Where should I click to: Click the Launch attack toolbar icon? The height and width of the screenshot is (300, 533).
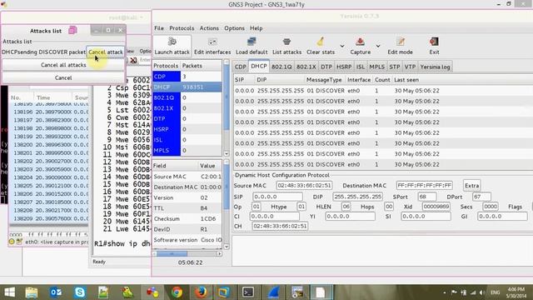click(x=172, y=46)
